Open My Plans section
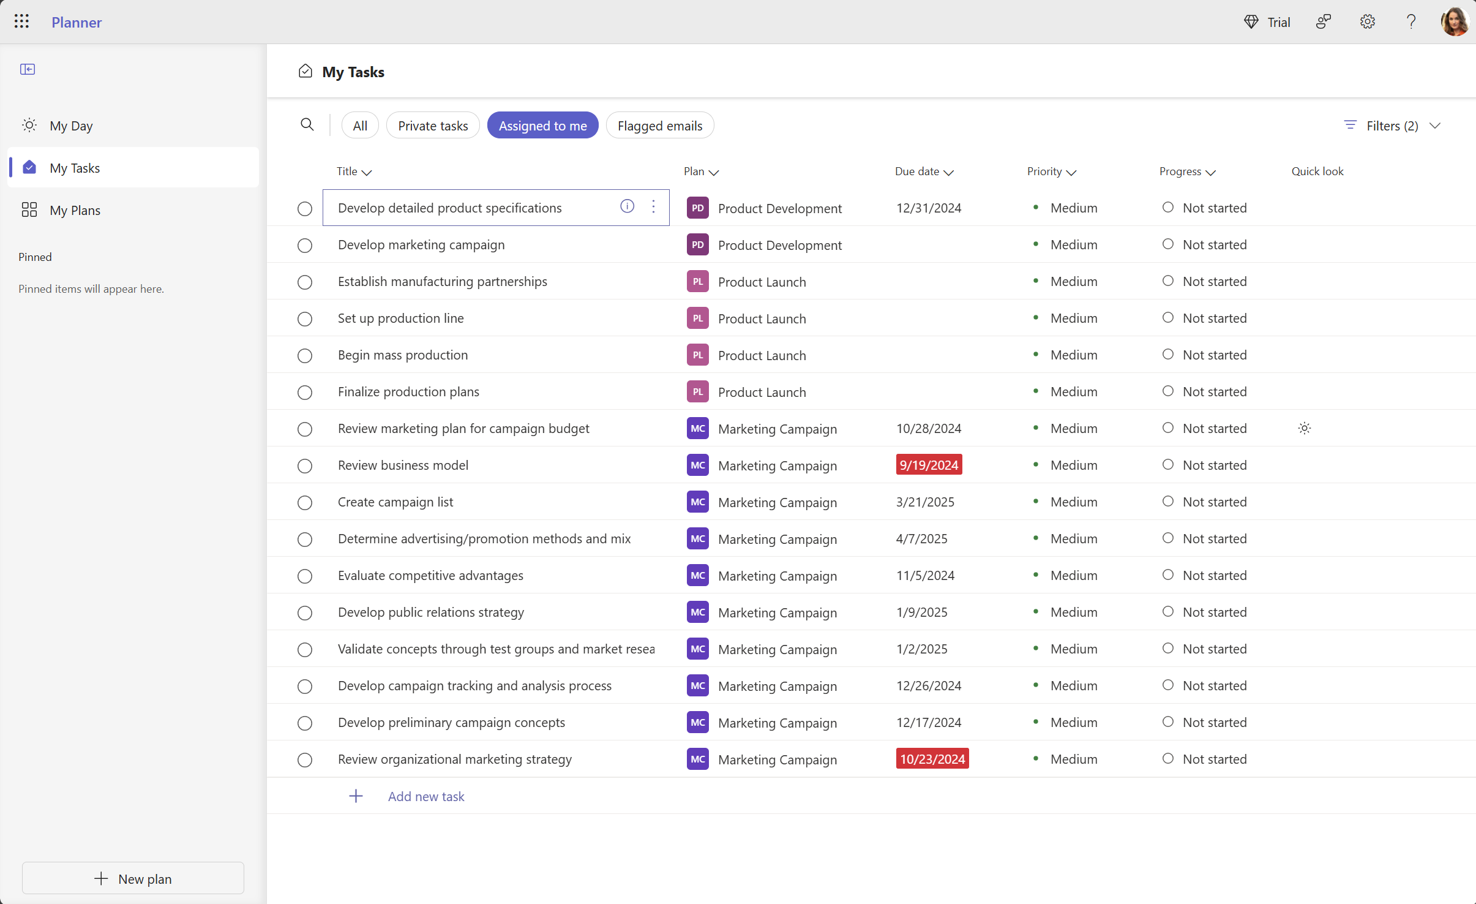The width and height of the screenshot is (1476, 904). (x=74, y=210)
